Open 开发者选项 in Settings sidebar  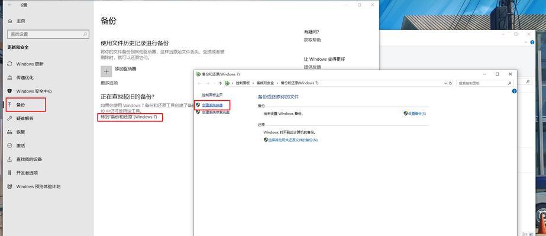22,173
